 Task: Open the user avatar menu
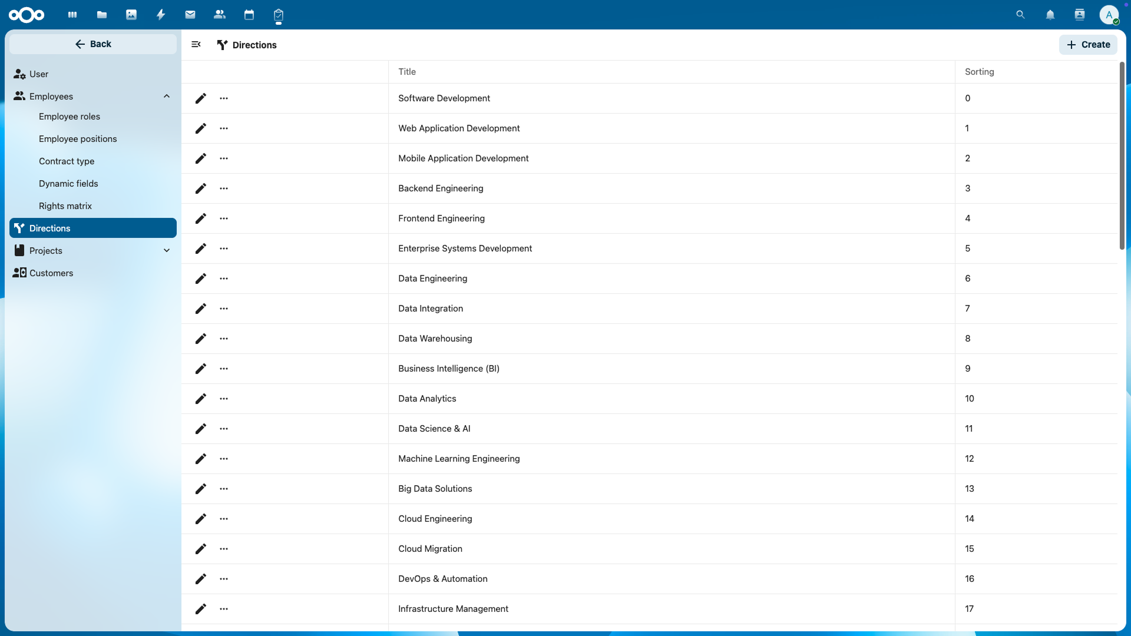[1109, 15]
